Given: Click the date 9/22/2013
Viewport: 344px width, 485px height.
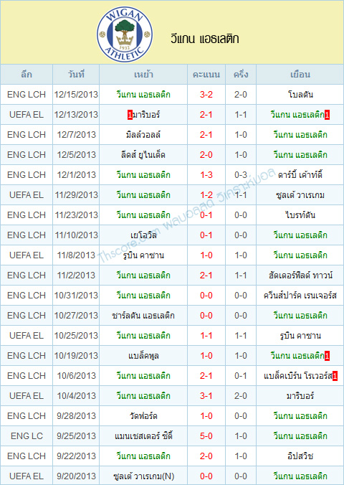Looking at the screenshot, I should (76, 456).
